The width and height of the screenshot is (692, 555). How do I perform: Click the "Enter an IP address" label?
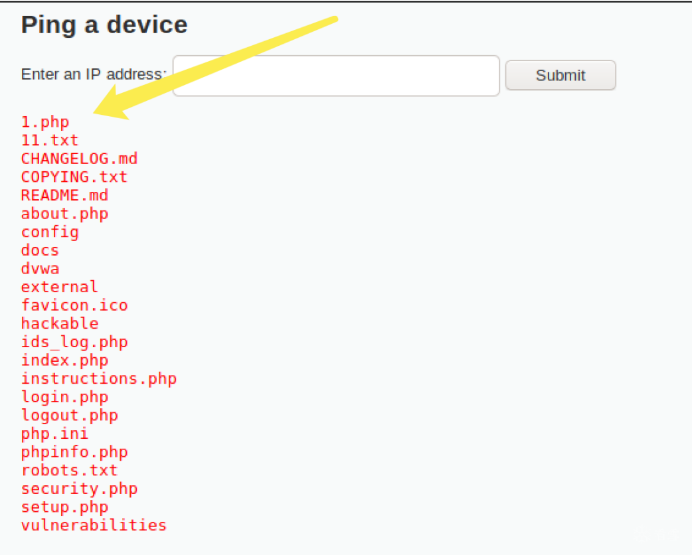click(92, 74)
